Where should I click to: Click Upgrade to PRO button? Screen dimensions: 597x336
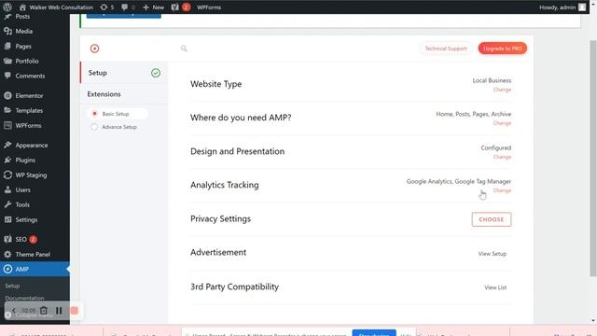[503, 49]
